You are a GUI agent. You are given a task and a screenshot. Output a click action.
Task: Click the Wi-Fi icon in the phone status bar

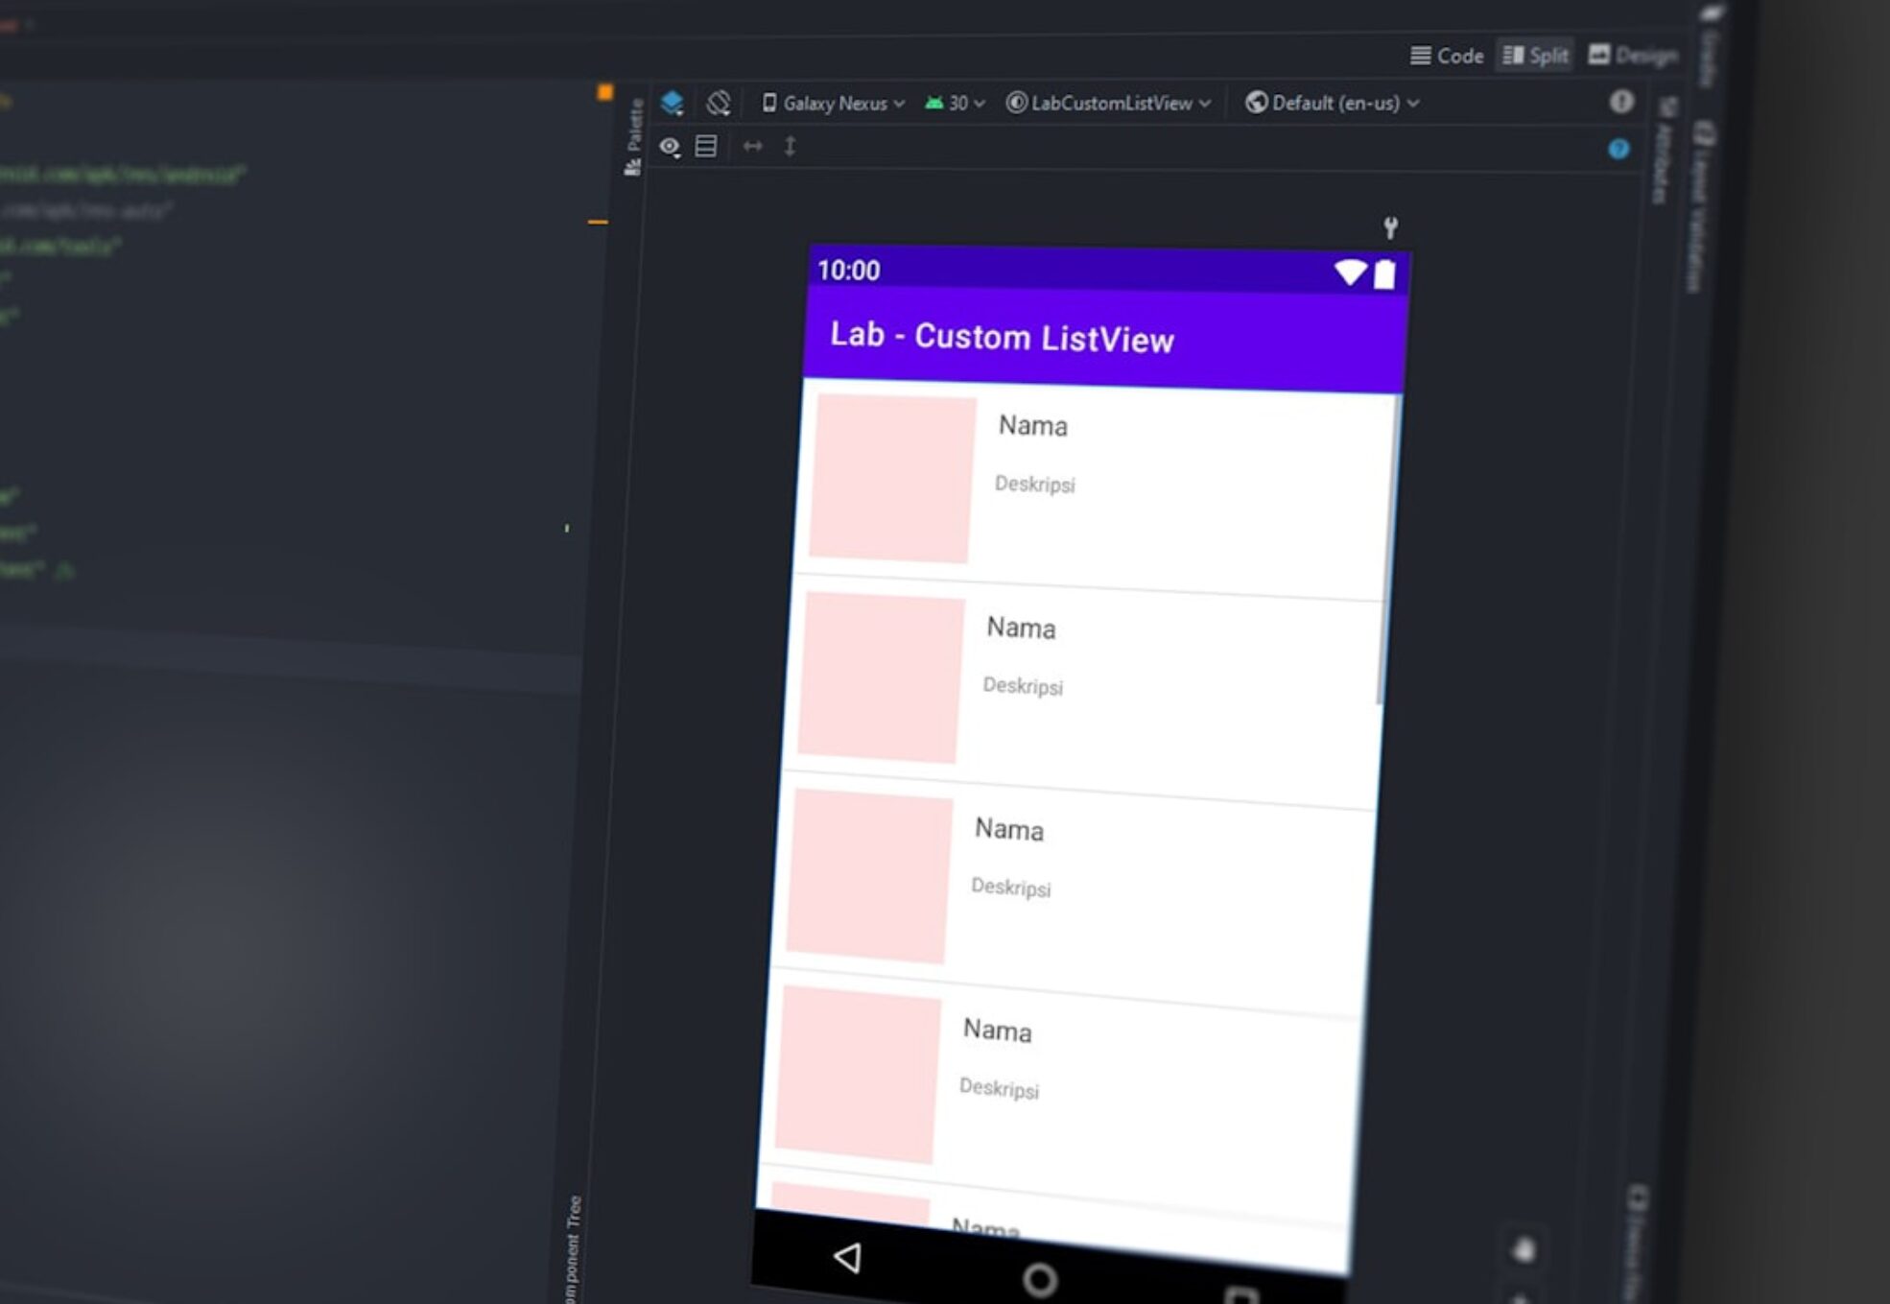click(1350, 273)
